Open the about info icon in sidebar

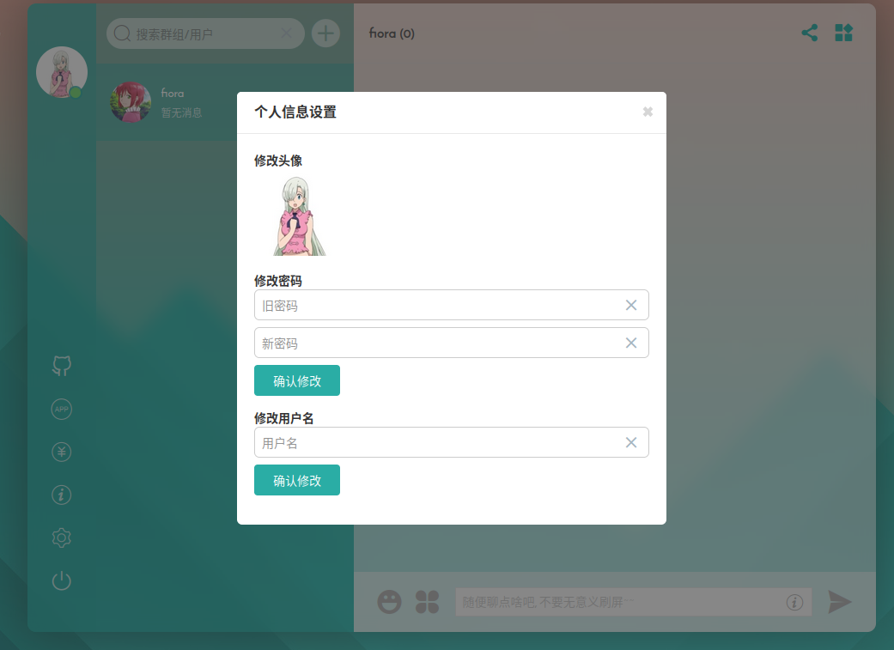coord(61,495)
